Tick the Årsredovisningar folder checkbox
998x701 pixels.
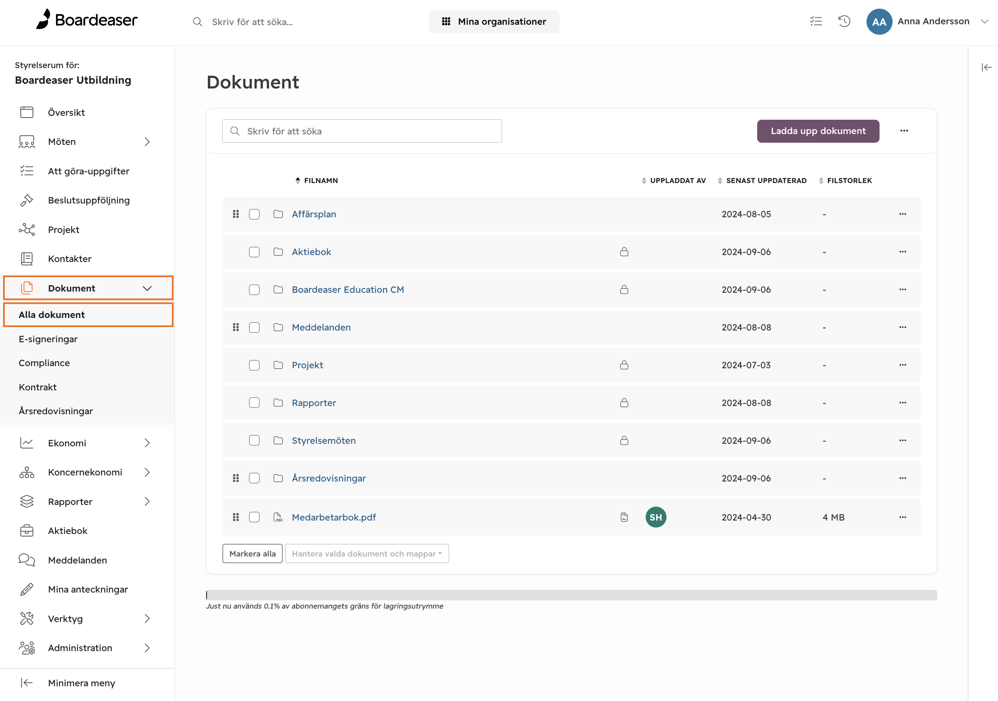pos(254,478)
